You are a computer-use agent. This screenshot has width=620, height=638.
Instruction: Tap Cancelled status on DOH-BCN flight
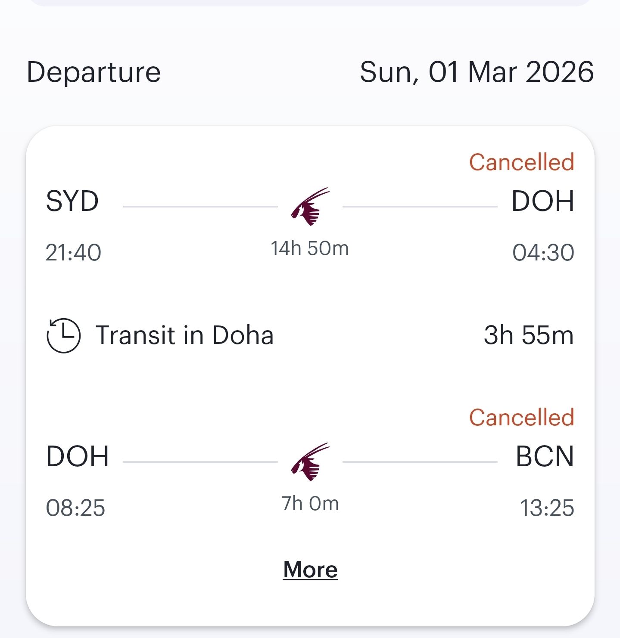pyautogui.click(x=521, y=417)
